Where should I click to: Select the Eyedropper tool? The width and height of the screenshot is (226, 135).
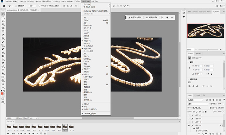[3, 35]
